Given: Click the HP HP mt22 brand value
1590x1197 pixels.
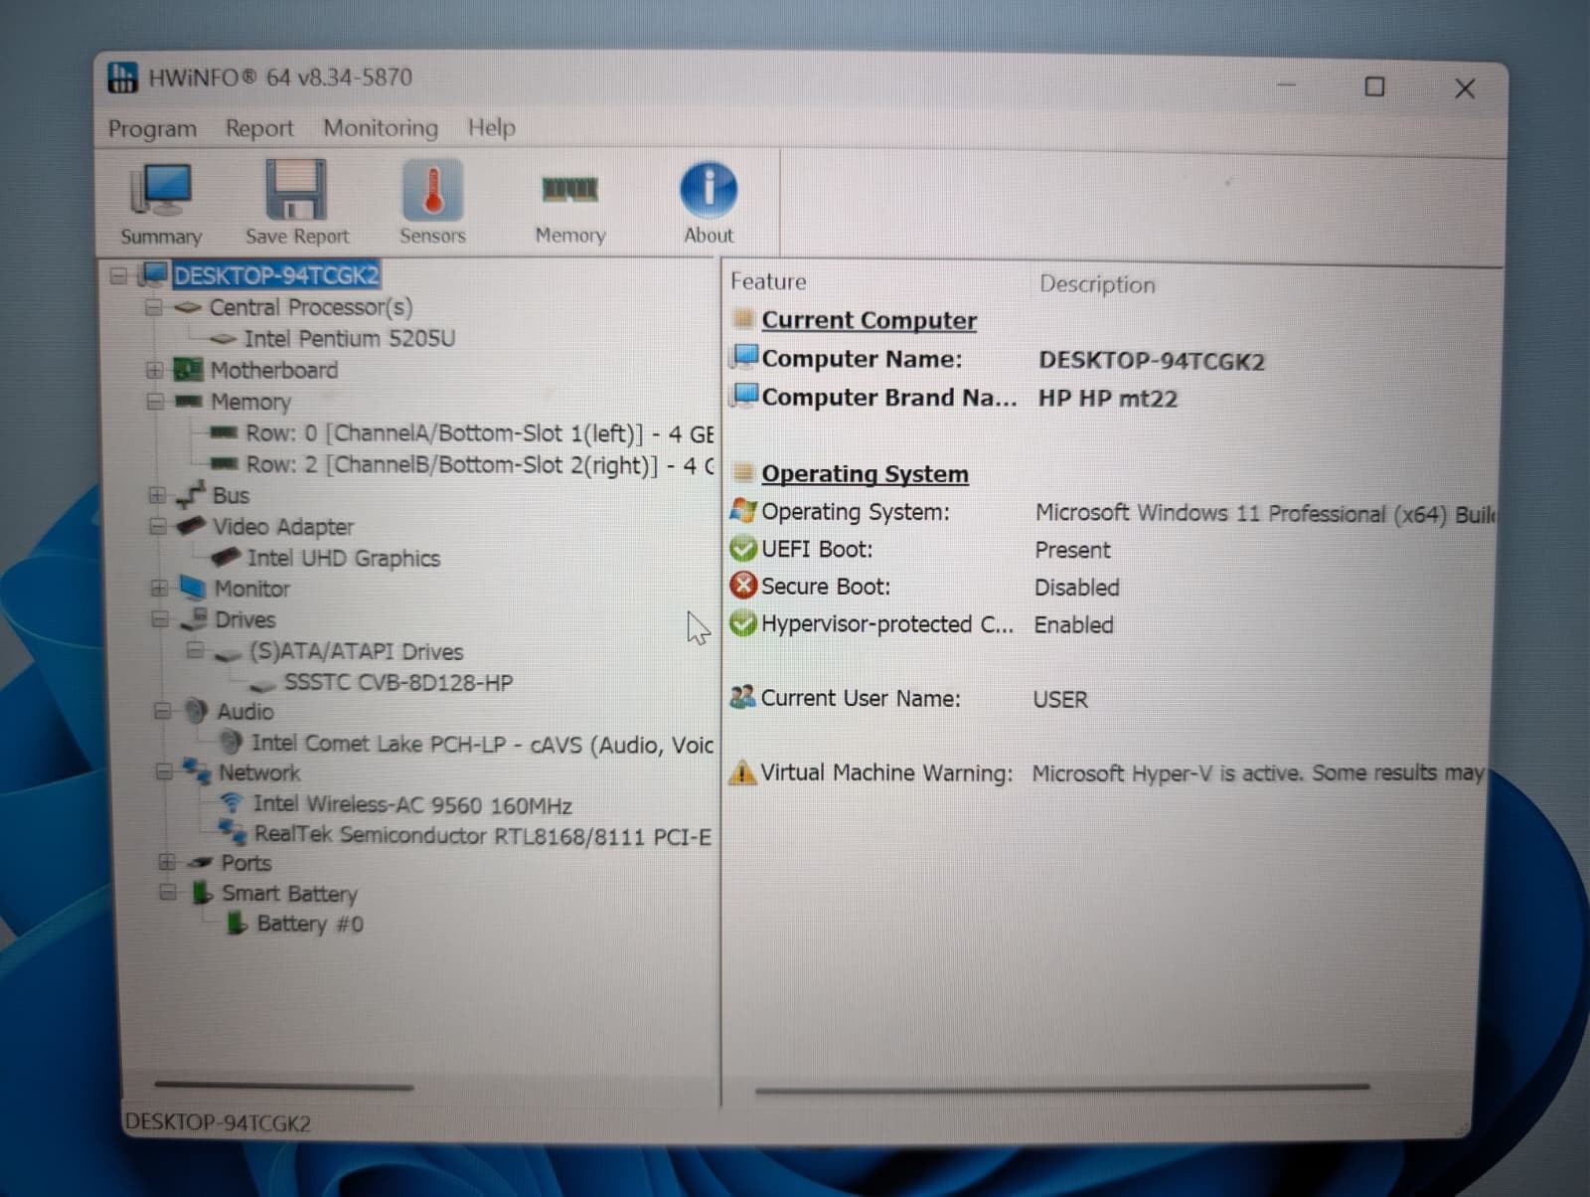Looking at the screenshot, I should pos(1108,399).
